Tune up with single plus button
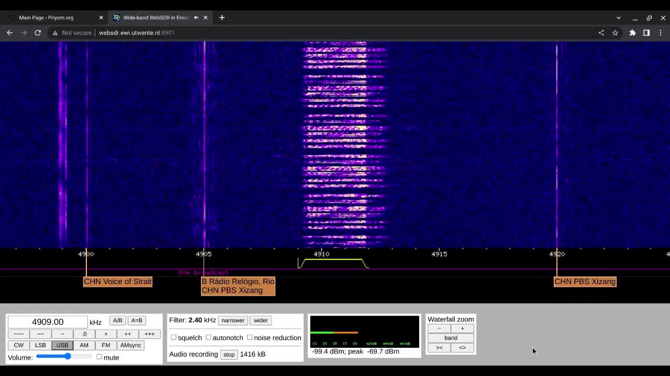 point(106,334)
